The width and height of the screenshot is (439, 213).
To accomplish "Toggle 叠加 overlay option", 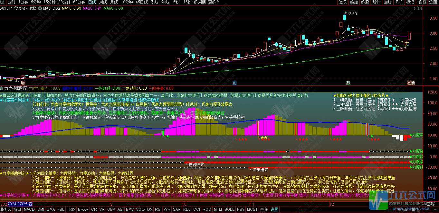I will click(x=354, y=2).
